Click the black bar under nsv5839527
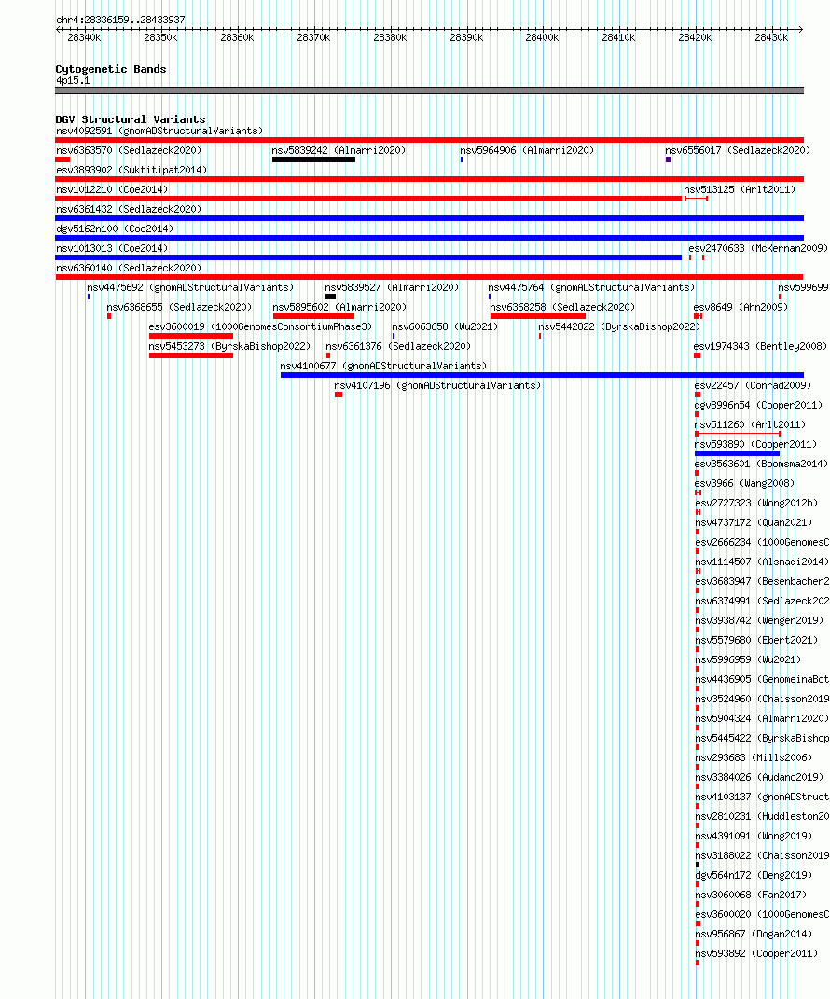830x999 pixels. coord(330,297)
